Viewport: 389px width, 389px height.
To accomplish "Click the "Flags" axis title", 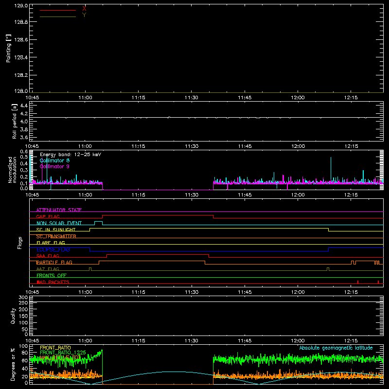I will pyautogui.click(x=19, y=243).
